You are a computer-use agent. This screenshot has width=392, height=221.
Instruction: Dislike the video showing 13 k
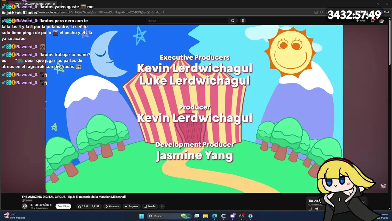point(96,206)
